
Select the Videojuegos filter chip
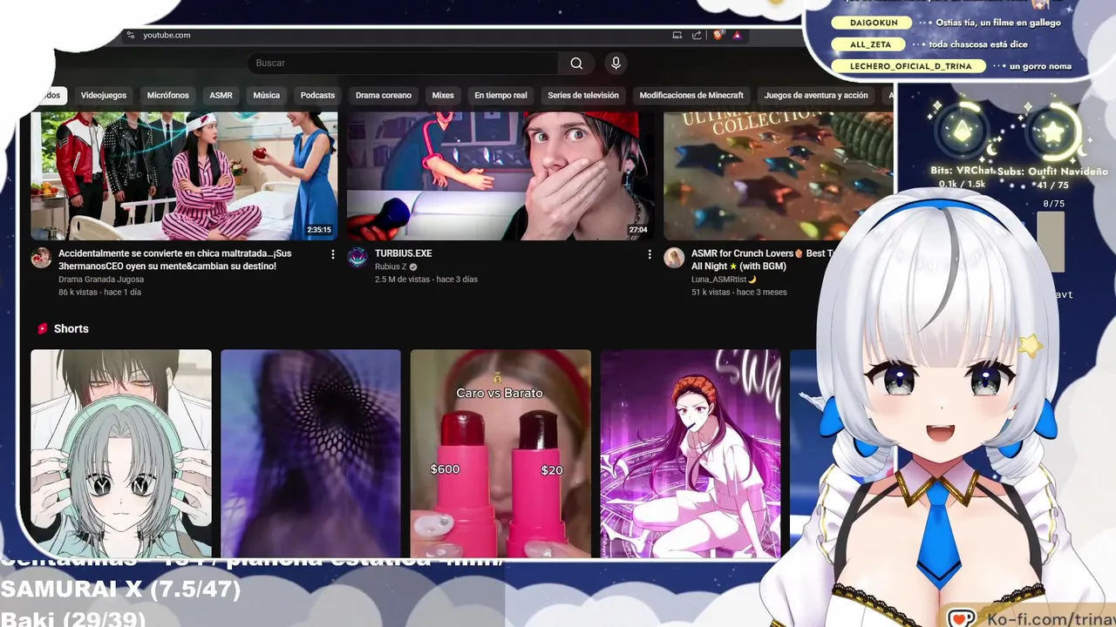pyautogui.click(x=104, y=95)
